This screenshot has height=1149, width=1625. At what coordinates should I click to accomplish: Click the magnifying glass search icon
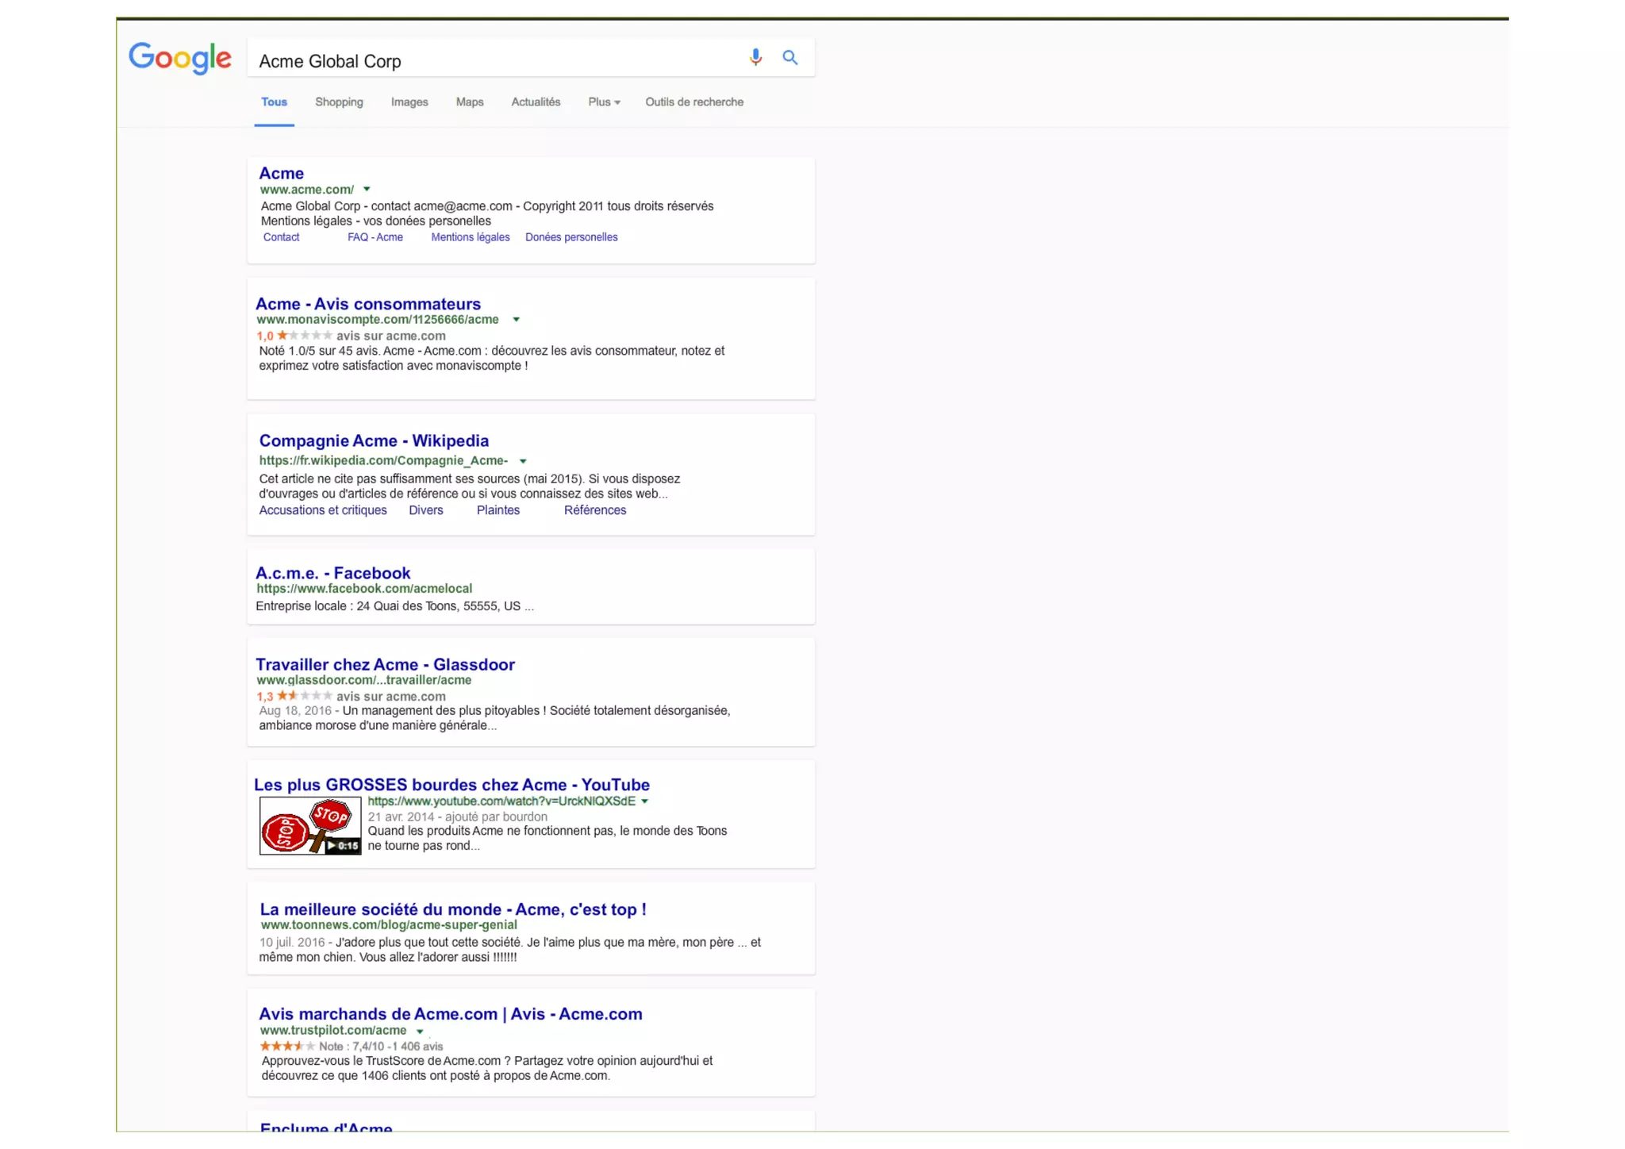click(789, 57)
